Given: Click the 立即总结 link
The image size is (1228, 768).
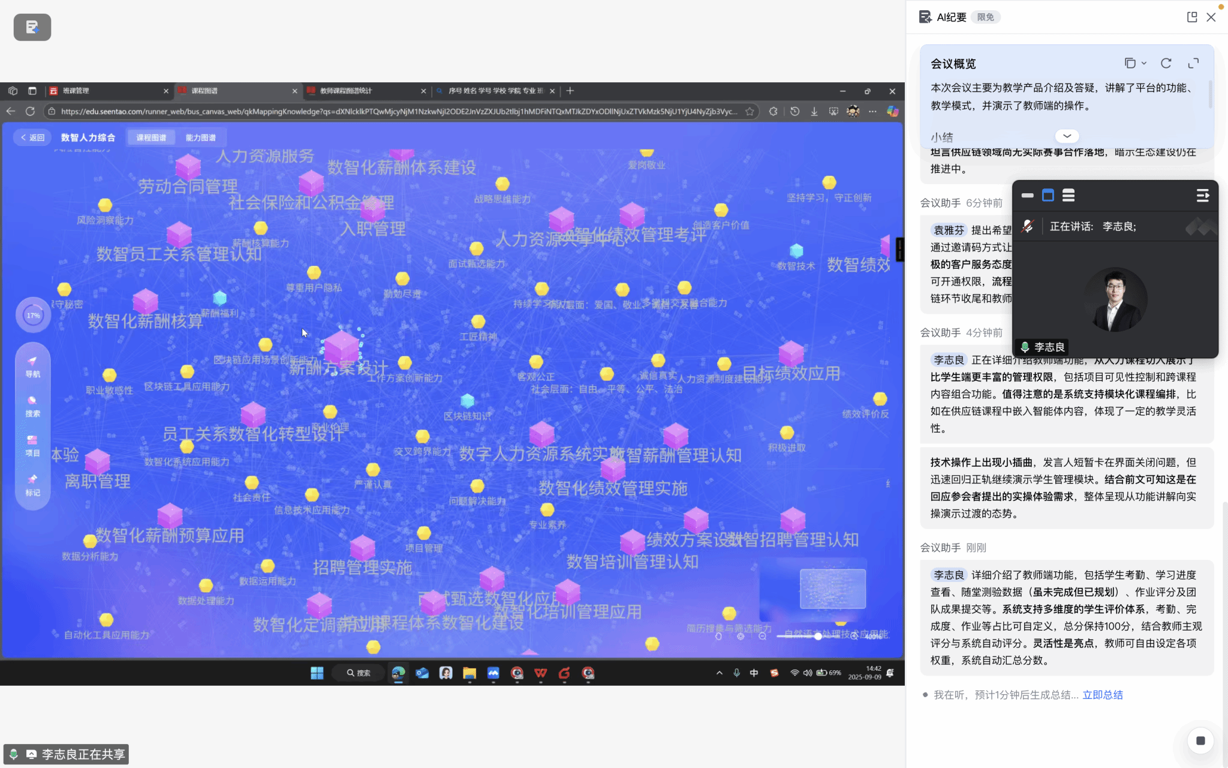Looking at the screenshot, I should point(1102,695).
